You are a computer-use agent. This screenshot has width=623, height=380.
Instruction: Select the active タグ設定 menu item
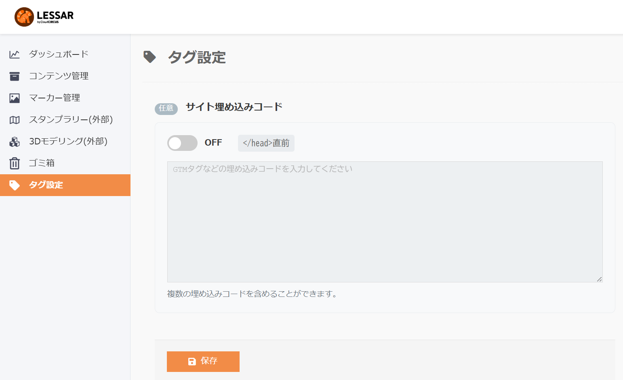[x=65, y=185]
